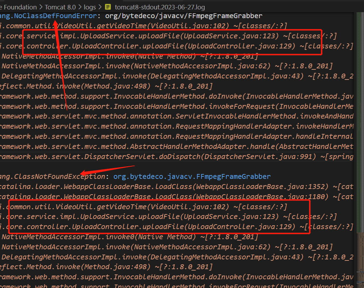Click the RequestMappingHandlerAdapter.invokeHandlerM line
Viewport: 364px width, 288px height.
pos(174,126)
